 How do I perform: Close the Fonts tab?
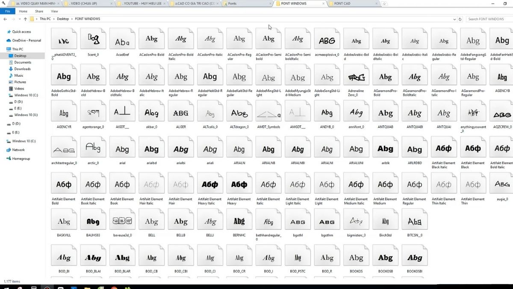pos(271,3)
